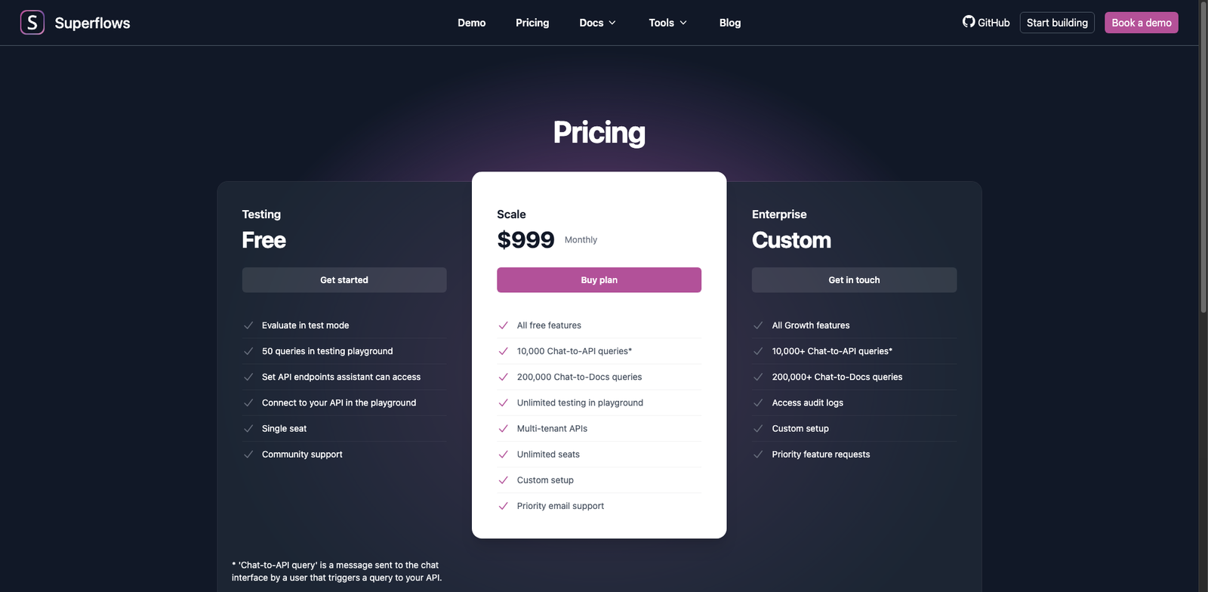Image resolution: width=1208 pixels, height=592 pixels.
Task: Click the Superflows S logo icon
Action: (32, 23)
